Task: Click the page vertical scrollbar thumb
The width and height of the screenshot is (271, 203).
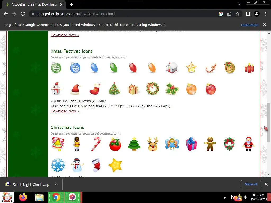Action: (x=269, y=122)
